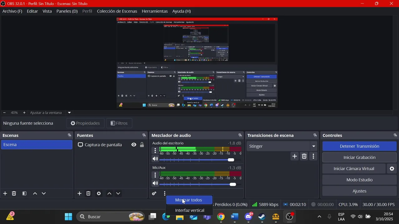Add a scene transition with plus icon
The height and width of the screenshot is (224, 399).
pos(295,156)
